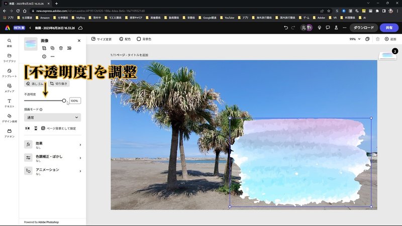Expand the アニメーション animation section
This screenshot has height=226, width=402.
(53, 171)
